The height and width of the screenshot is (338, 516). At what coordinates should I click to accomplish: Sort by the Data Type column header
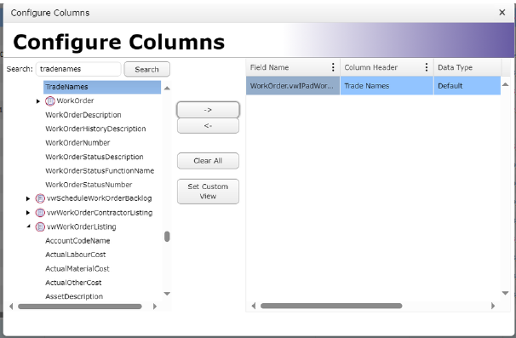click(x=456, y=67)
